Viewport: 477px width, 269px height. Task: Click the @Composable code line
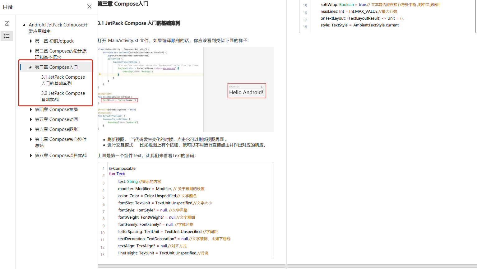pyautogui.click(x=122, y=168)
